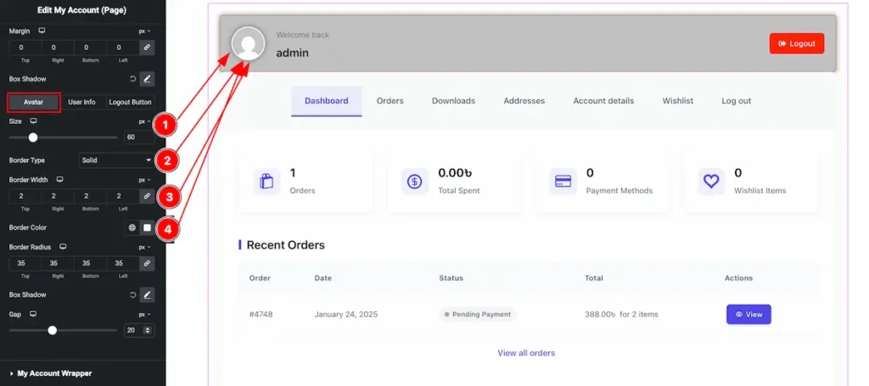The width and height of the screenshot is (869, 386).
Task: Click the Gap value input field
Action: coord(135,330)
